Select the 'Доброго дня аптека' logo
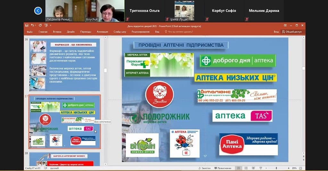 (x=238, y=61)
